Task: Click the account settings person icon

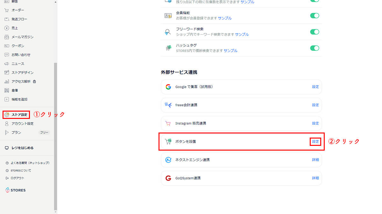Action: point(7,124)
